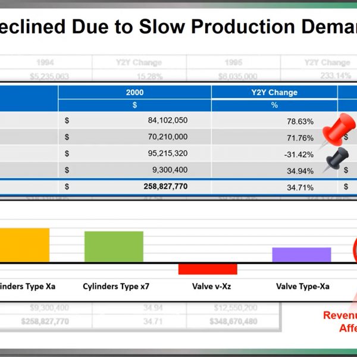This screenshot has width=357, height=357.
Task: Click the faded 1994 header
Action: [45, 62]
